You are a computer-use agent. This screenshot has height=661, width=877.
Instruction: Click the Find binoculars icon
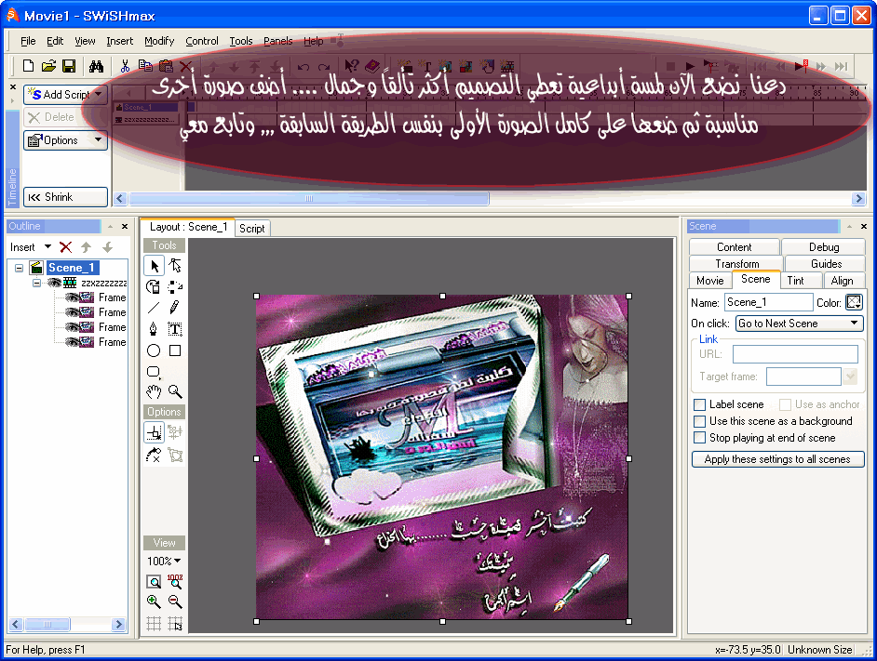point(96,66)
